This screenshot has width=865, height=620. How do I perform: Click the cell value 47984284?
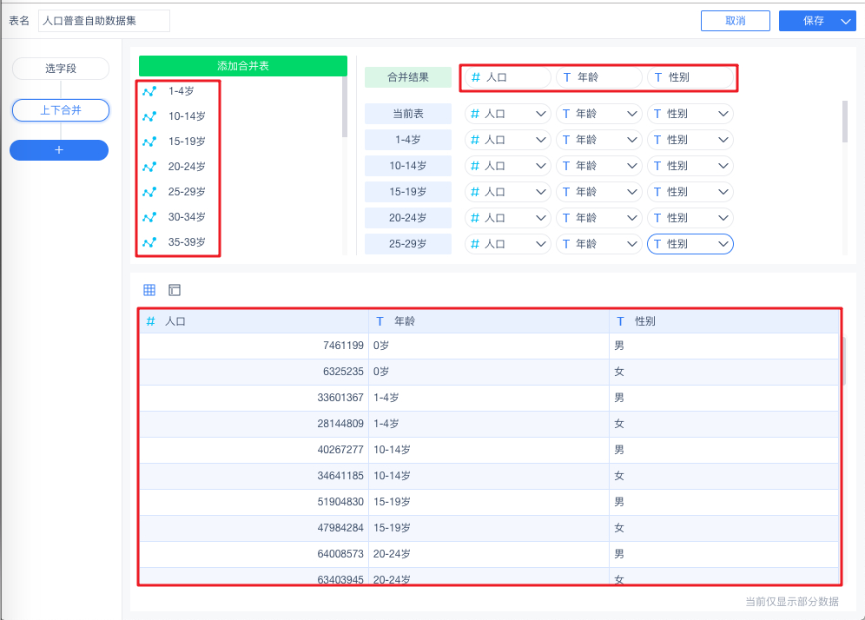coord(340,528)
